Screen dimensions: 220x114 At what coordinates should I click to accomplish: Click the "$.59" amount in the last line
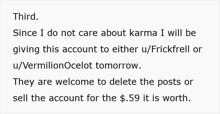click(130, 98)
